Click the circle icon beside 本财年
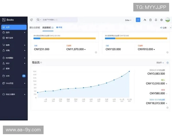 pos(167,63)
